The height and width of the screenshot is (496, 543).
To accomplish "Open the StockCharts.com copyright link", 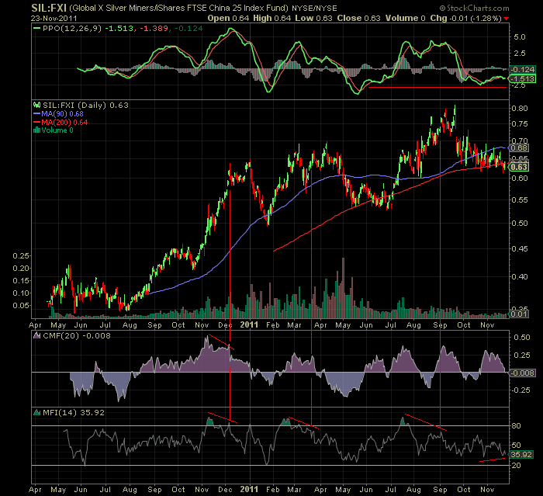I will 474,8.
